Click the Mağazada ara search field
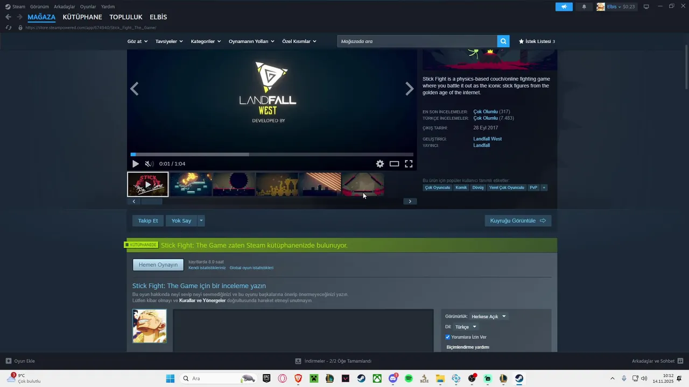This screenshot has height=387, width=689. click(417, 41)
